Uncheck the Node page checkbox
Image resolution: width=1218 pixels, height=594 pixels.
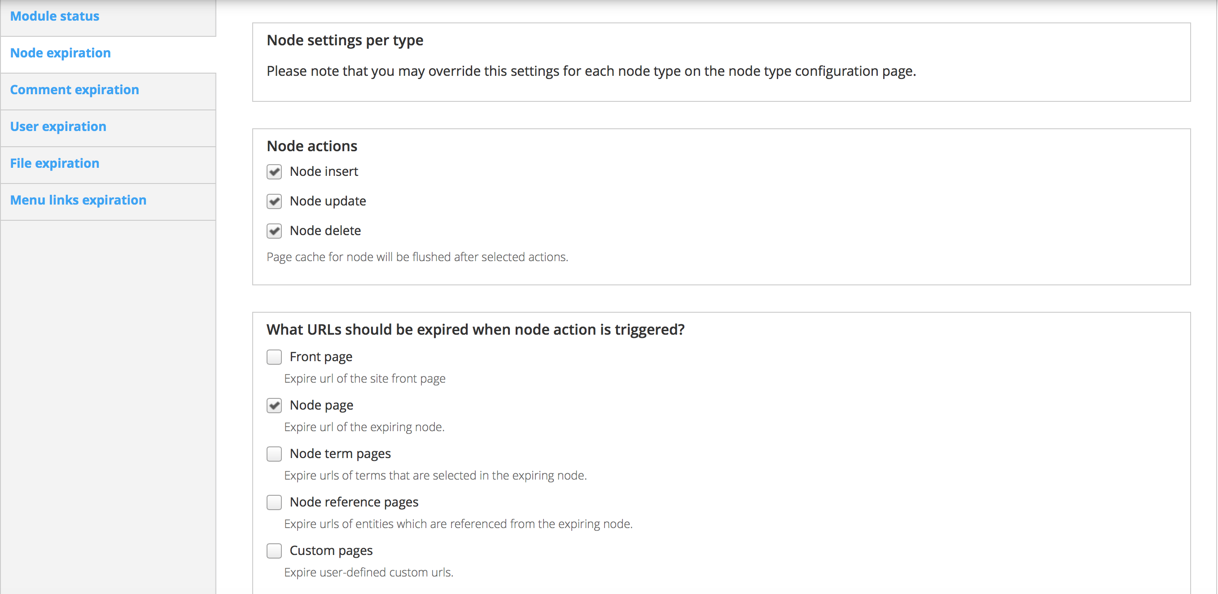[x=274, y=406]
